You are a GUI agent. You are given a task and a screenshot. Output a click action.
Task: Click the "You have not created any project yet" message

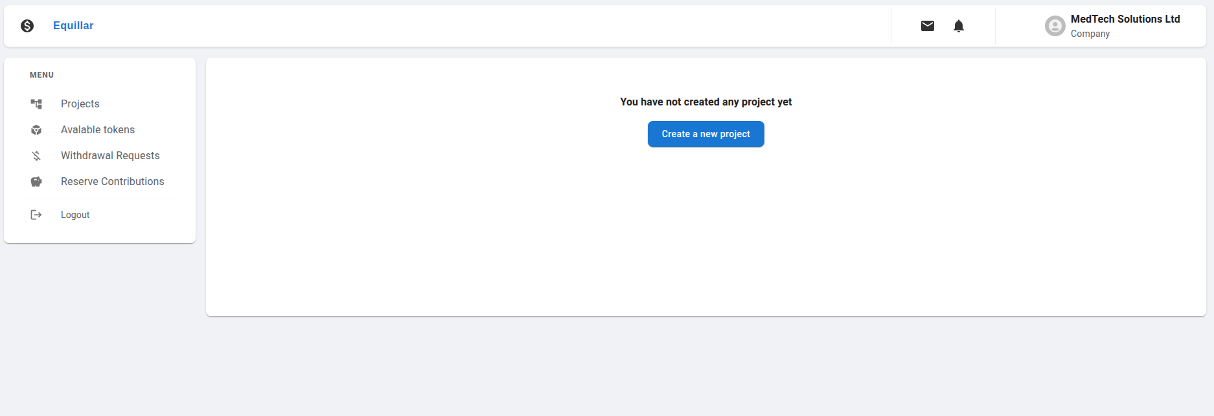coord(705,102)
